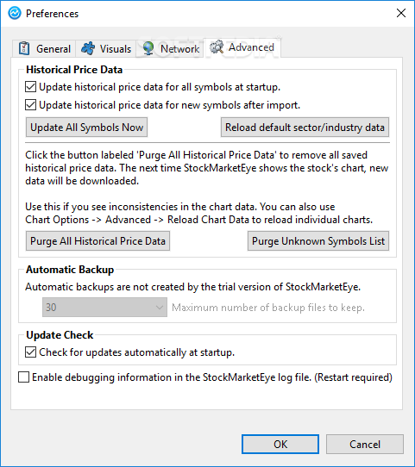Image resolution: width=415 pixels, height=467 pixels.
Task: Select the Visuals tab
Action: click(x=106, y=48)
